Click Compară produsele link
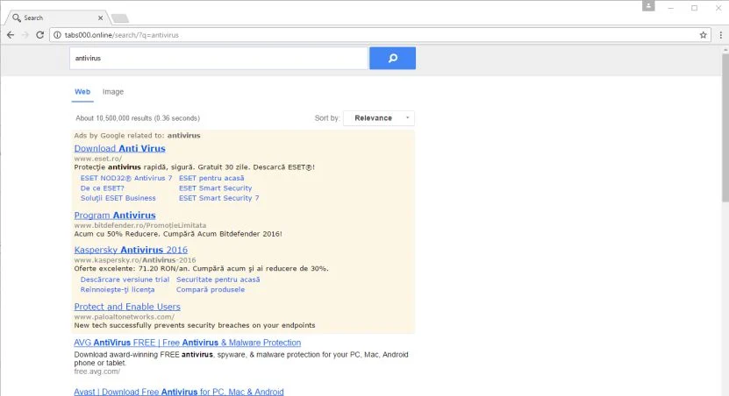 pos(211,289)
